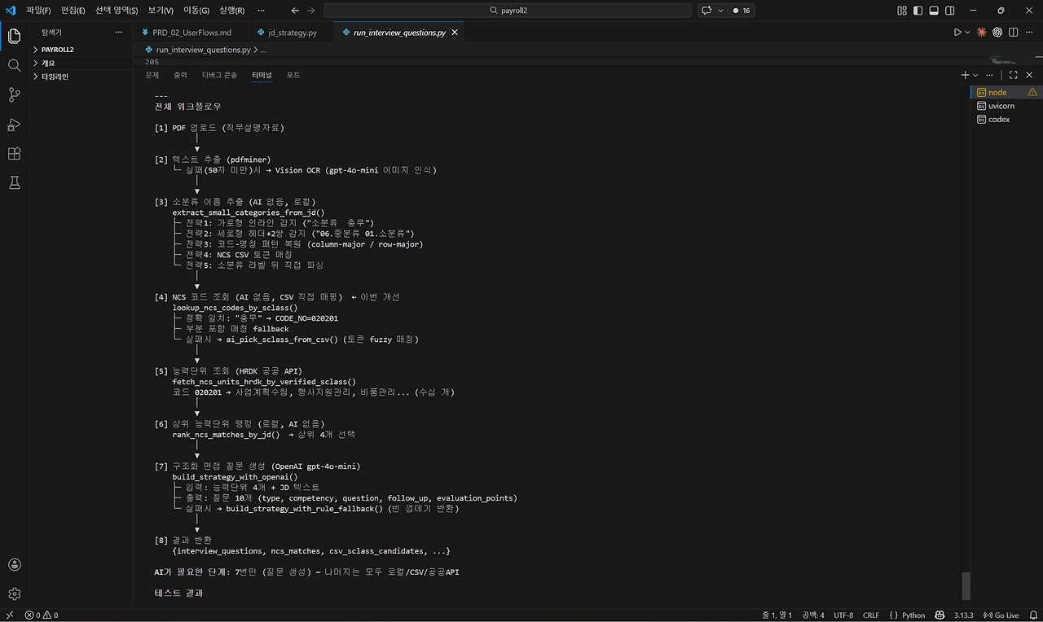Open the Search view in the activity bar
The width and height of the screenshot is (1043, 622).
click(14, 65)
